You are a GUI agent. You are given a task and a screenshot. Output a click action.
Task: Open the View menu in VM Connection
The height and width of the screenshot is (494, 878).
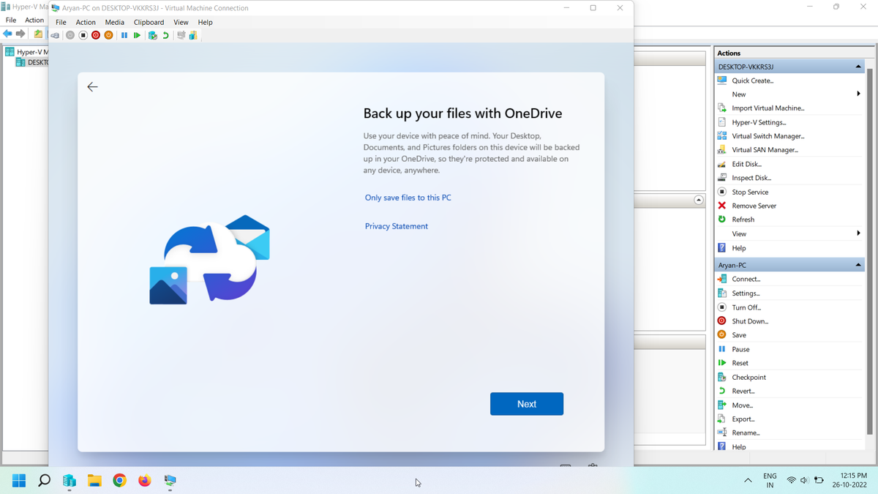[181, 22]
